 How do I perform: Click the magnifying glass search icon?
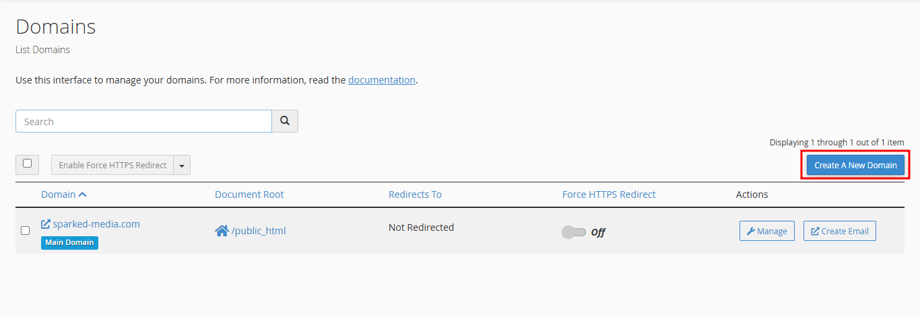click(285, 121)
